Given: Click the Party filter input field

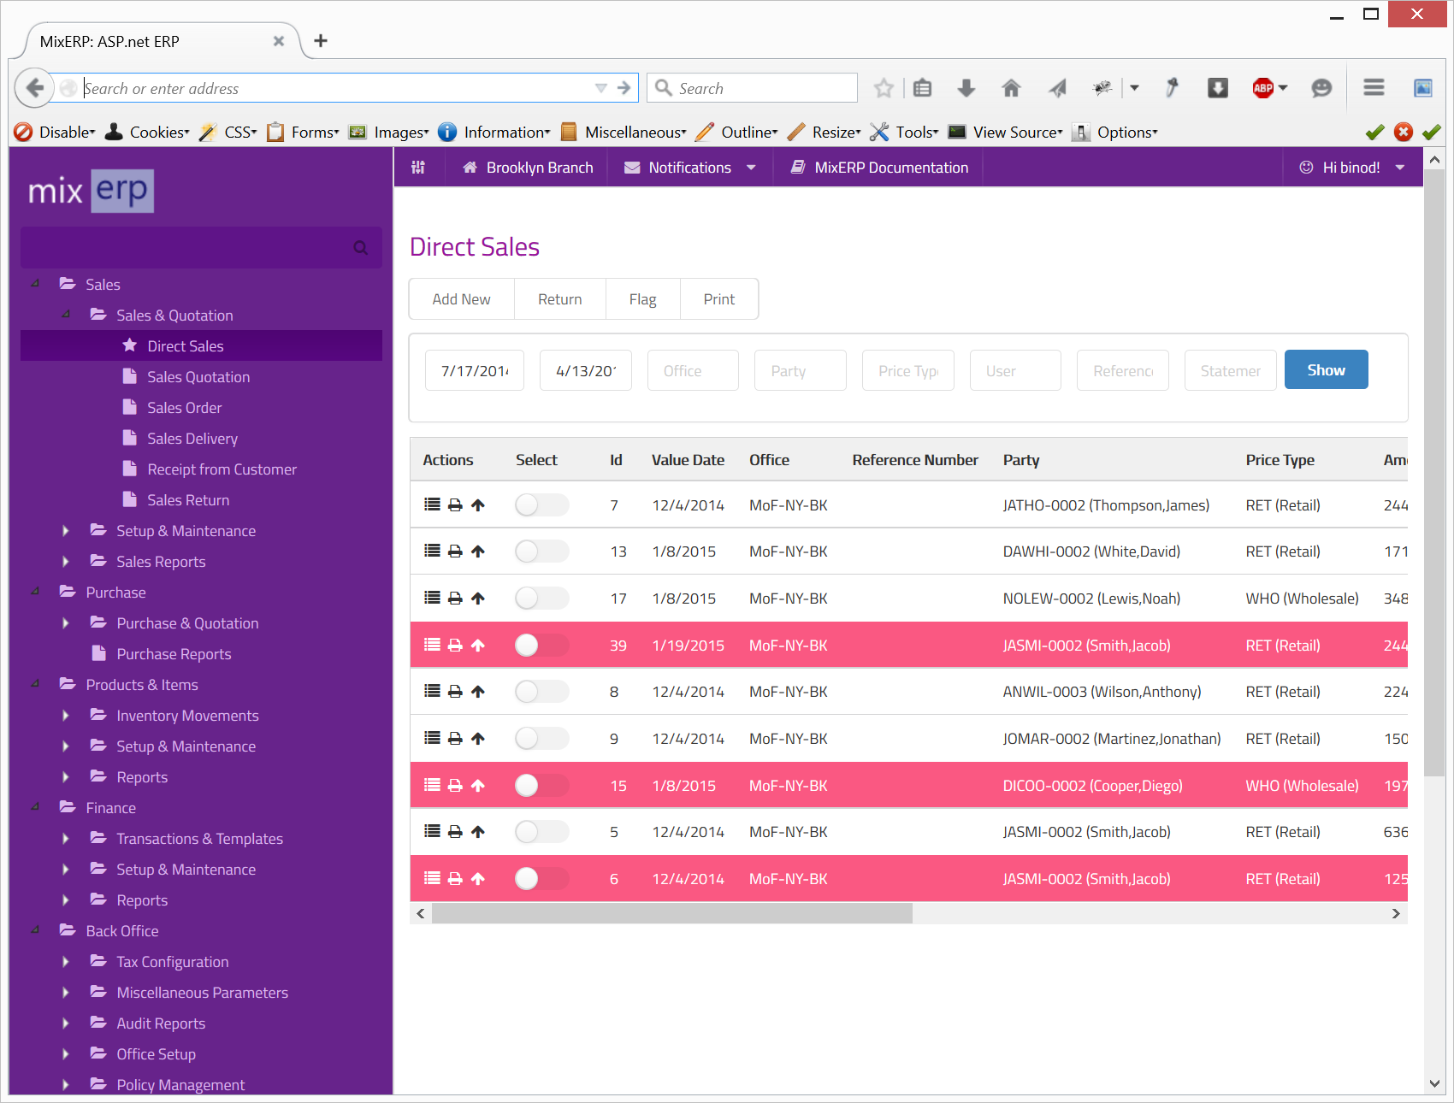Looking at the screenshot, I should pyautogui.click(x=800, y=371).
